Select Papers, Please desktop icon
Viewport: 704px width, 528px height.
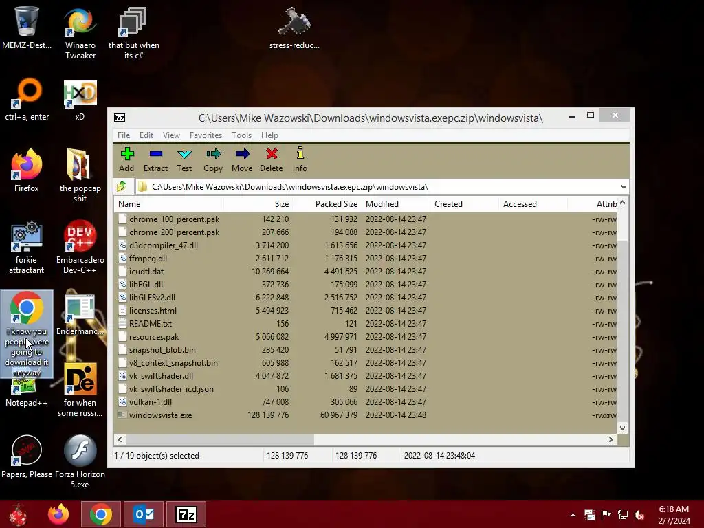27,457
